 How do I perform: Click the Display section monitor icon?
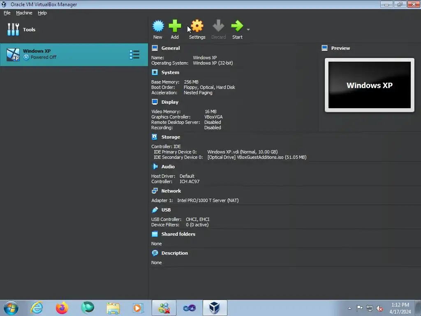(x=155, y=102)
